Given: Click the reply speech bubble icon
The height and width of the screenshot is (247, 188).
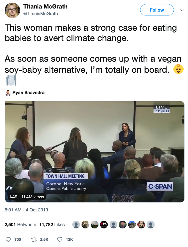Looking at the screenshot, I should [8, 240].
